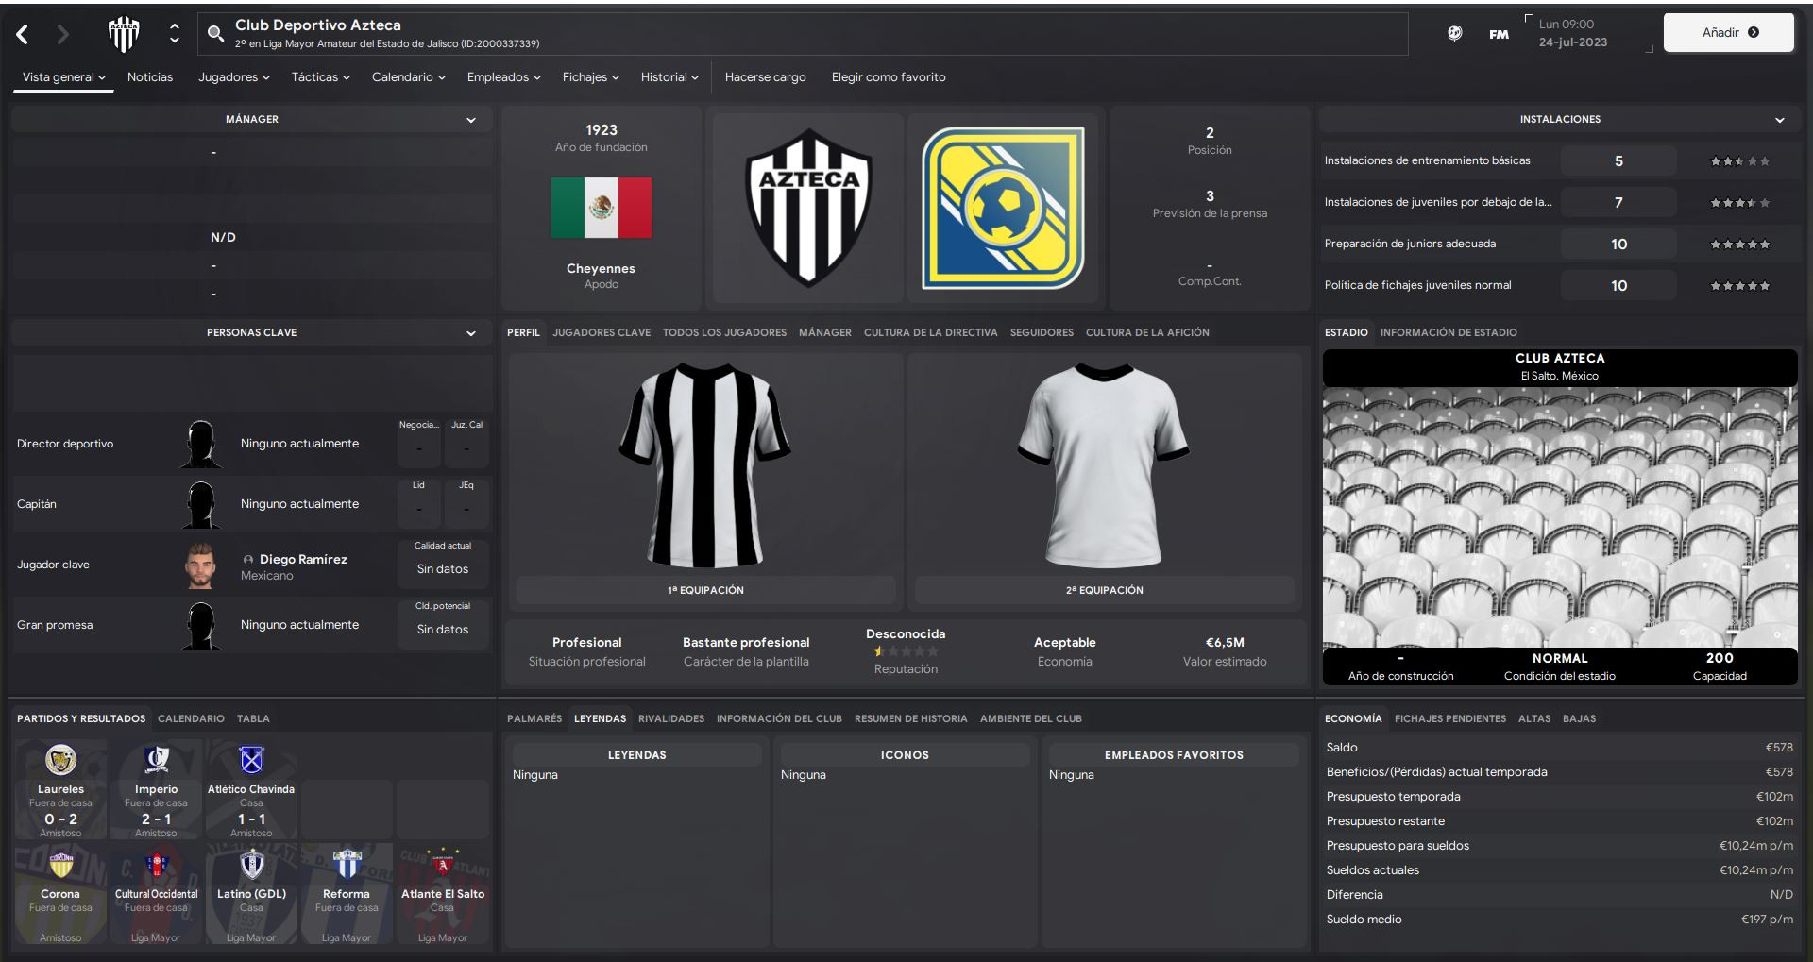
Task: Expand the Tácticas menu
Action: 320,77
